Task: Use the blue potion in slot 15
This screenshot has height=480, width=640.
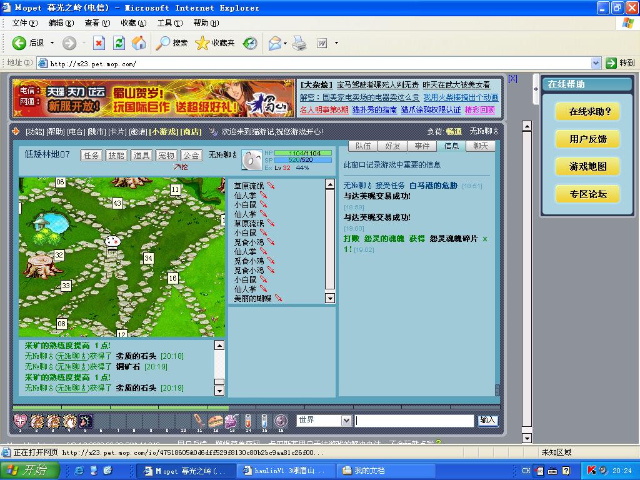Action: pyautogui.click(x=264, y=421)
